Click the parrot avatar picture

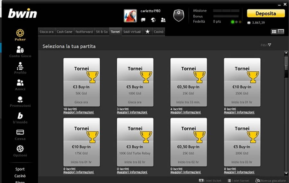click(130, 16)
